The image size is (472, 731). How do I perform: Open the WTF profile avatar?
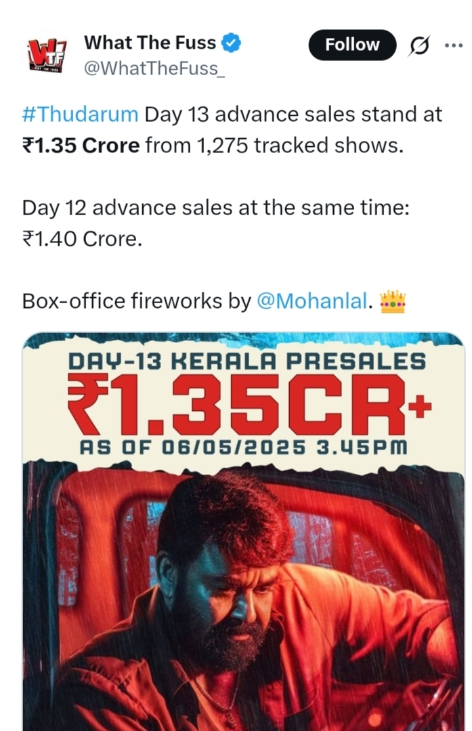click(47, 56)
